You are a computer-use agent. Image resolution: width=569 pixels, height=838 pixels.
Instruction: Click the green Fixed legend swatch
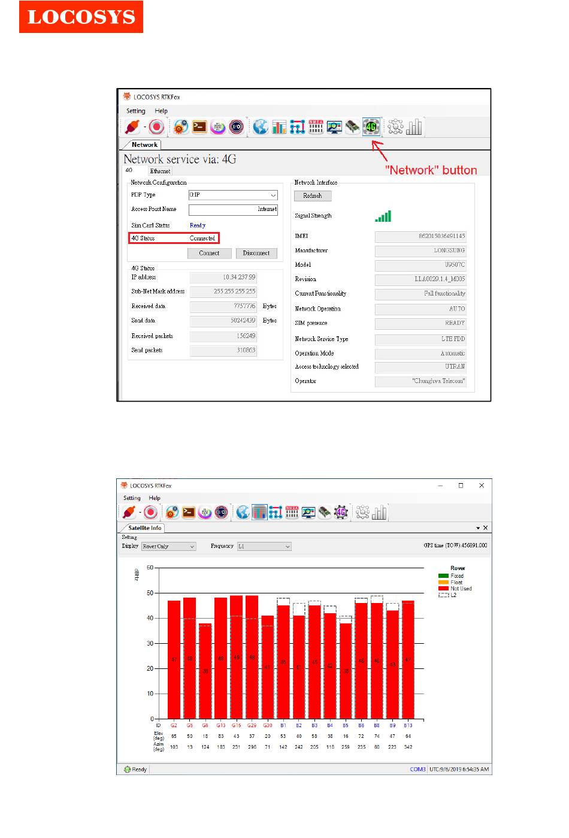click(x=443, y=576)
